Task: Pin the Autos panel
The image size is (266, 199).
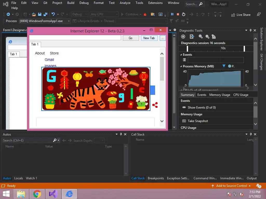Action: (x=121, y=134)
